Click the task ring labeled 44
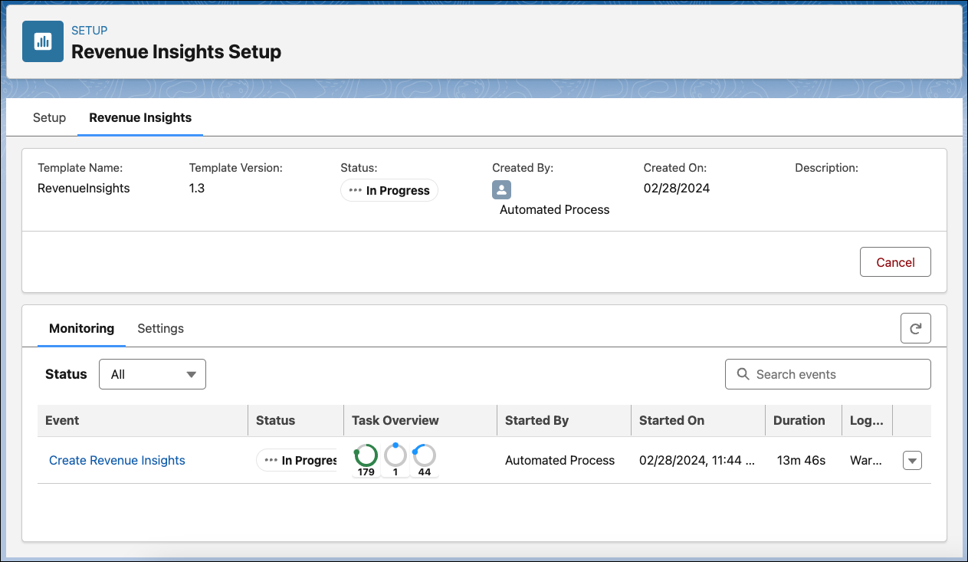Screen dimensions: 968x562 point(425,455)
